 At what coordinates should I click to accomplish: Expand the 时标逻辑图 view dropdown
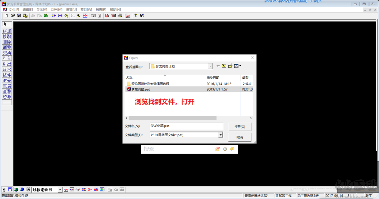pos(60,190)
